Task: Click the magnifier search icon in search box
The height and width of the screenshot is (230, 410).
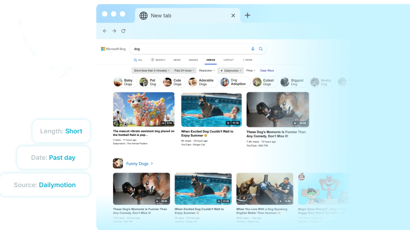Action: click(x=260, y=49)
